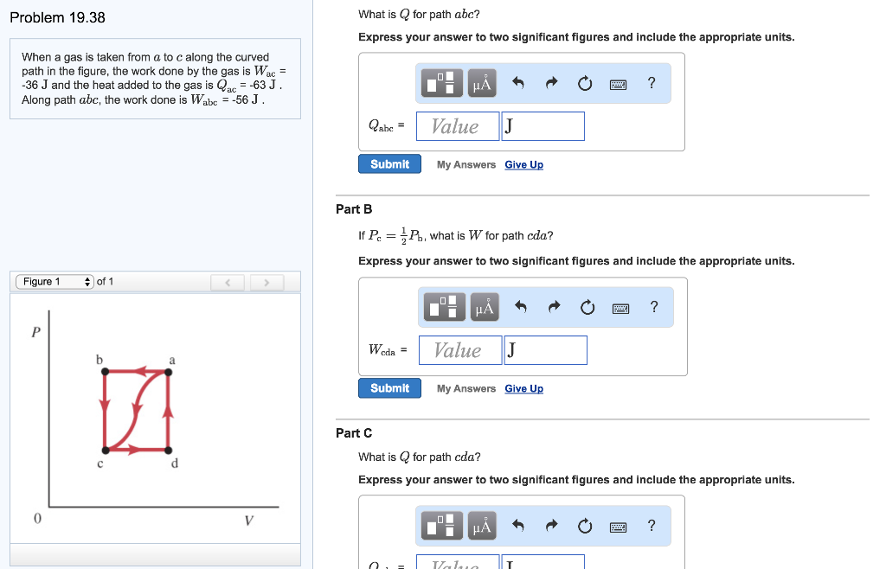886x569 pixels.
Task: Show keyboard shortcuts in the Part C toolbar
Action: 617,526
